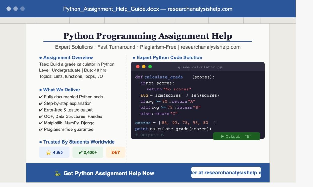This screenshot has height=187, width=313.
Task: Click the checkmark before Step-by-step explanation
Action: [x=41, y=103]
